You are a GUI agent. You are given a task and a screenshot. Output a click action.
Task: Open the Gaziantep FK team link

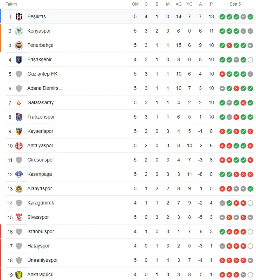(42, 74)
